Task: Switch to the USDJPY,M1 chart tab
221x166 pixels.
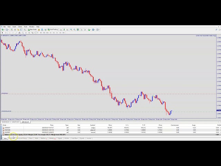Action: [x=16, y=122]
